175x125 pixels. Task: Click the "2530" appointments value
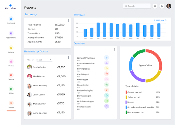coord(57,42)
